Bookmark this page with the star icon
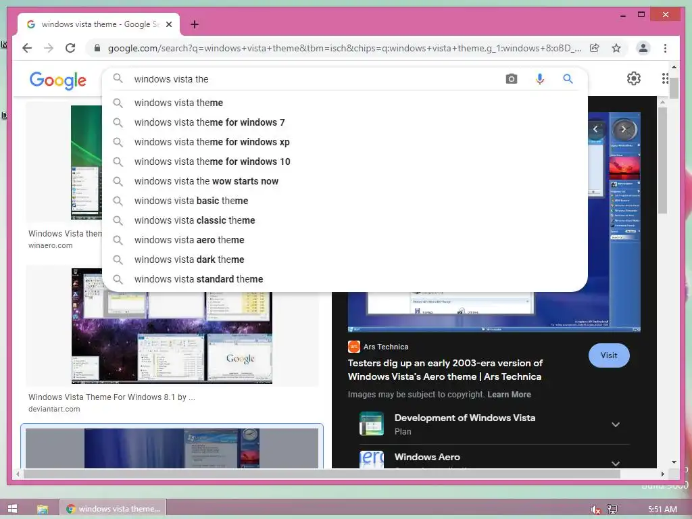Image resolution: width=692 pixels, height=519 pixels. click(616, 48)
